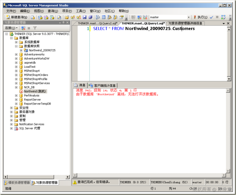Select the ReportServerTempDB database
This screenshot has width=236, height=195.
pos(37,104)
